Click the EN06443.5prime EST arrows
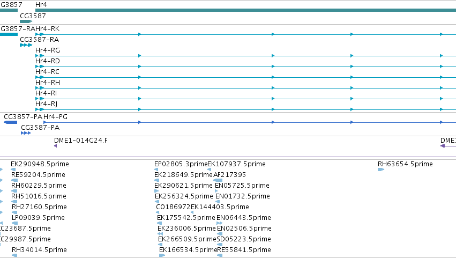Viewport: 456px width, 258px height. coord(220,223)
